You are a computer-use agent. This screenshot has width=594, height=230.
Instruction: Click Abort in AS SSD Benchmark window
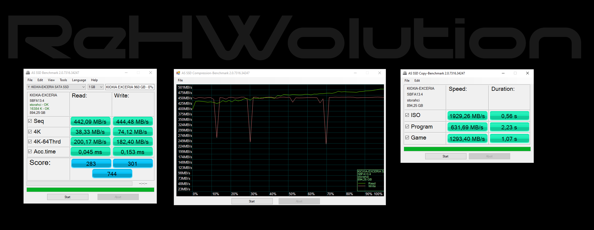tap(118, 197)
